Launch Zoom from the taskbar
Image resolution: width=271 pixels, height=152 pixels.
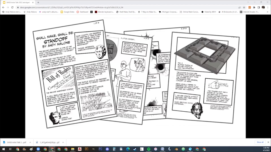[x=38, y=149]
